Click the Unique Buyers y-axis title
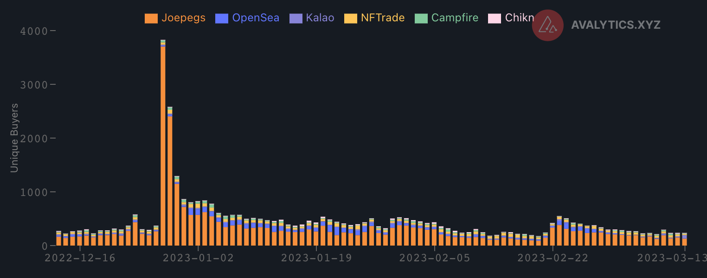The width and height of the screenshot is (707, 278). (14, 138)
